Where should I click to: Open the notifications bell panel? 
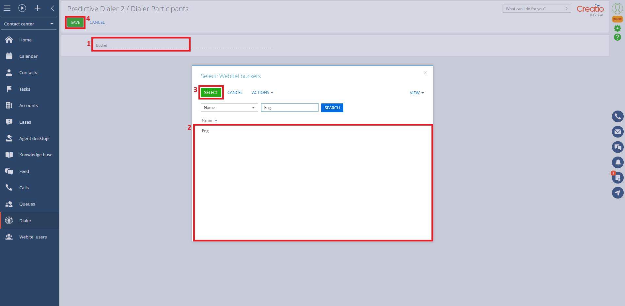point(618,162)
